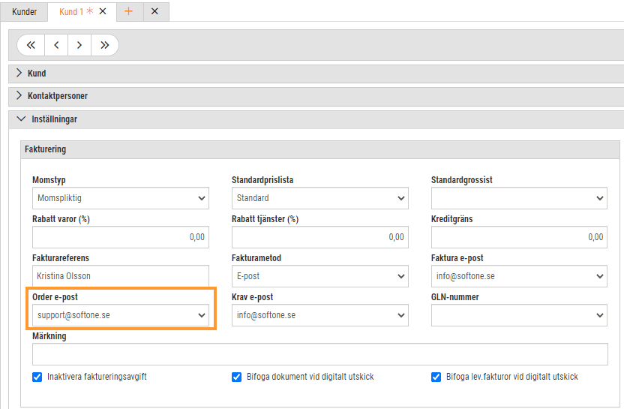The image size is (624, 409).
Task: Jump to last customer record arrow
Action: 105,45
